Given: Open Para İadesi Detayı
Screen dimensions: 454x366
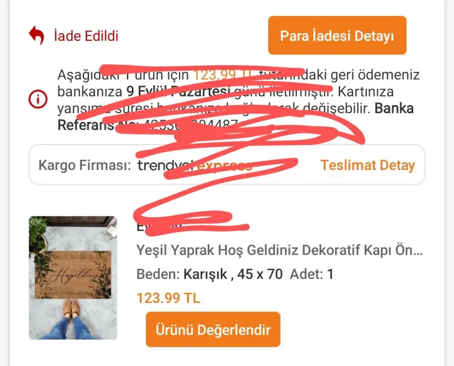Looking at the screenshot, I should point(337,35).
